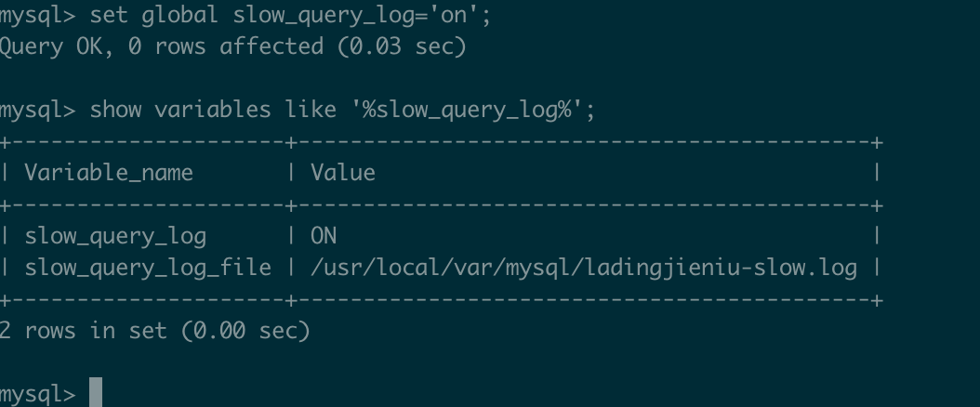
Task: Click the slow_query_log variable name cell
Action: pyautogui.click(x=115, y=237)
